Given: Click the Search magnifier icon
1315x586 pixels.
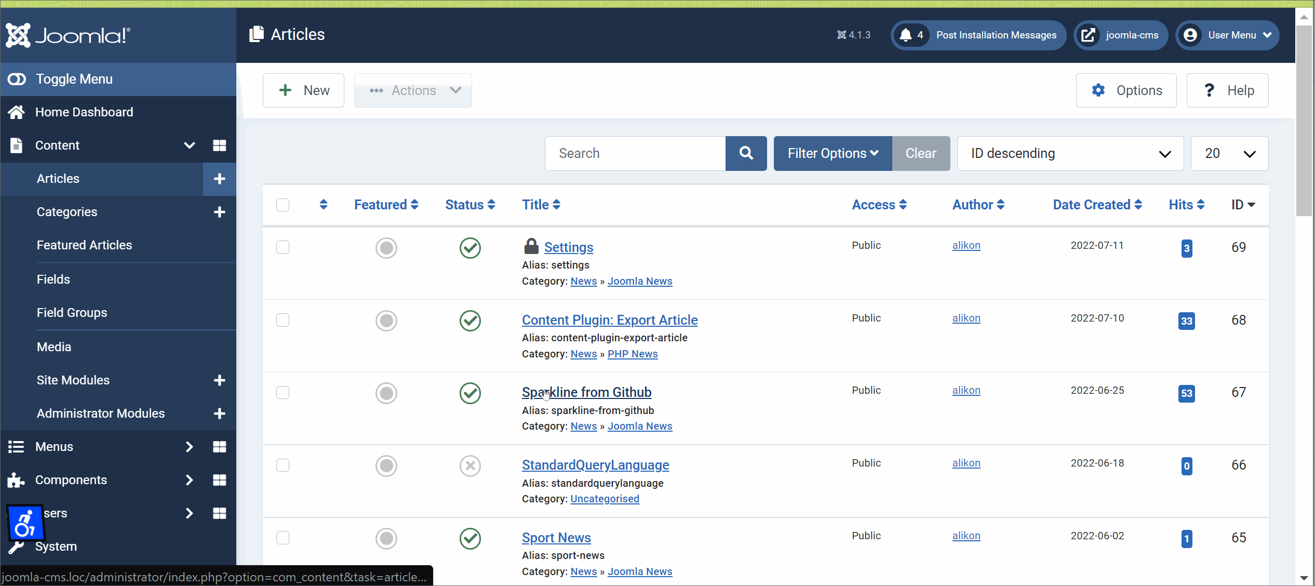Looking at the screenshot, I should [745, 153].
